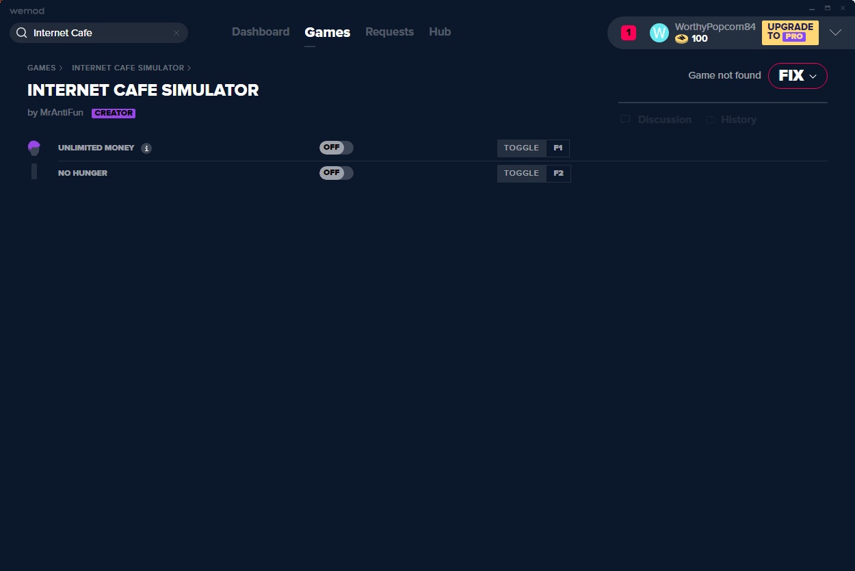Image resolution: width=855 pixels, height=571 pixels.
Task: Click the Discussion speech bubble icon
Action: click(625, 120)
